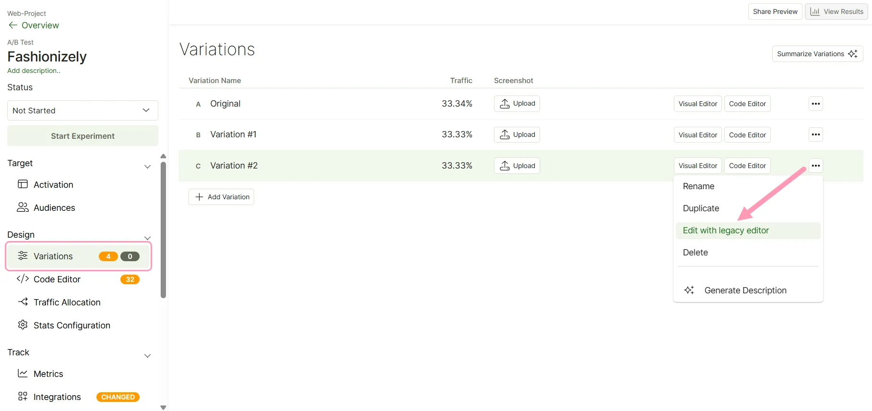Open three-dot menu for Variation #1

click(x=815, y=134)
